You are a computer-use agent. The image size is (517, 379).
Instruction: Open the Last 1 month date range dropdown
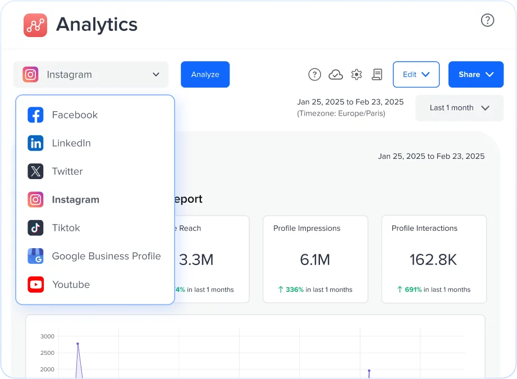tap(459, 108)
